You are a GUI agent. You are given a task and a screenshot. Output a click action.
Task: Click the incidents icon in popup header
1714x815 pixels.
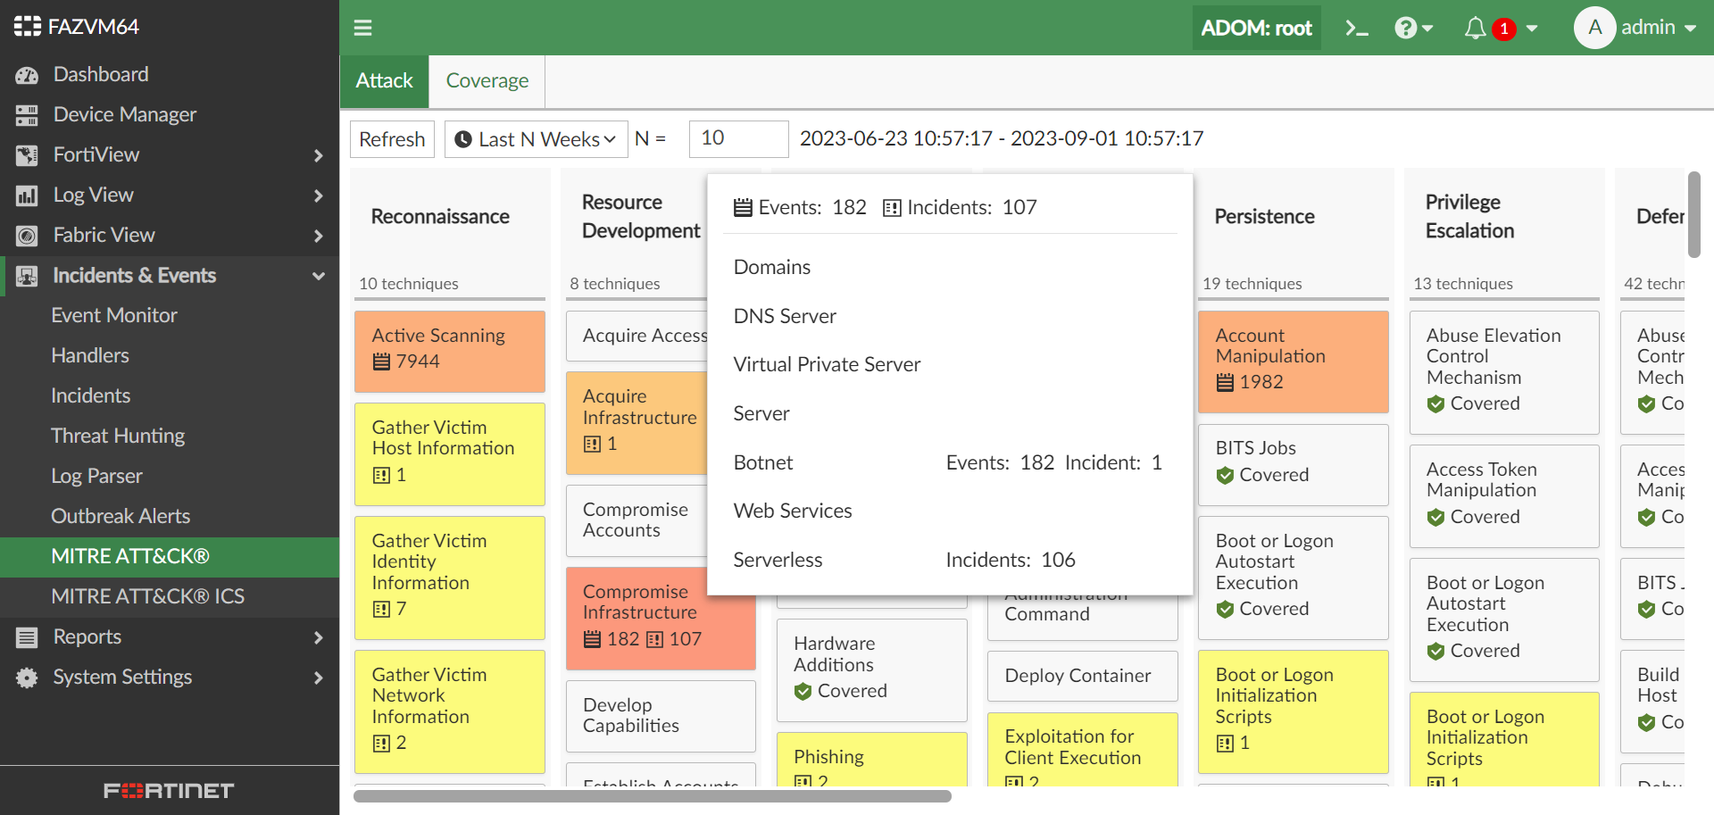point(892,208)
